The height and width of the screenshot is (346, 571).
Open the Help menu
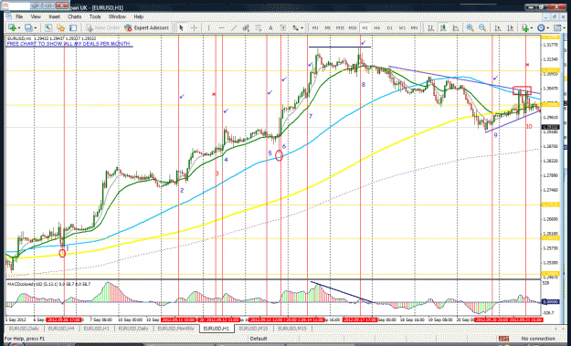pyautogui.click(x=138, y=16)
